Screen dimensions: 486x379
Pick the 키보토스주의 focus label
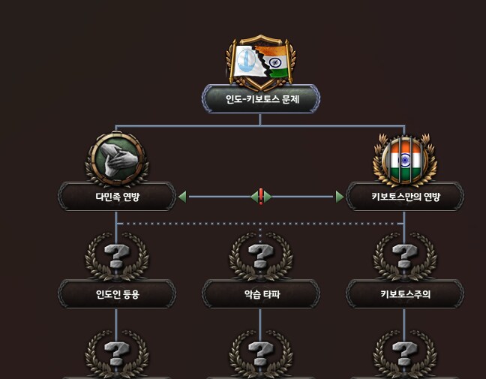405,294
